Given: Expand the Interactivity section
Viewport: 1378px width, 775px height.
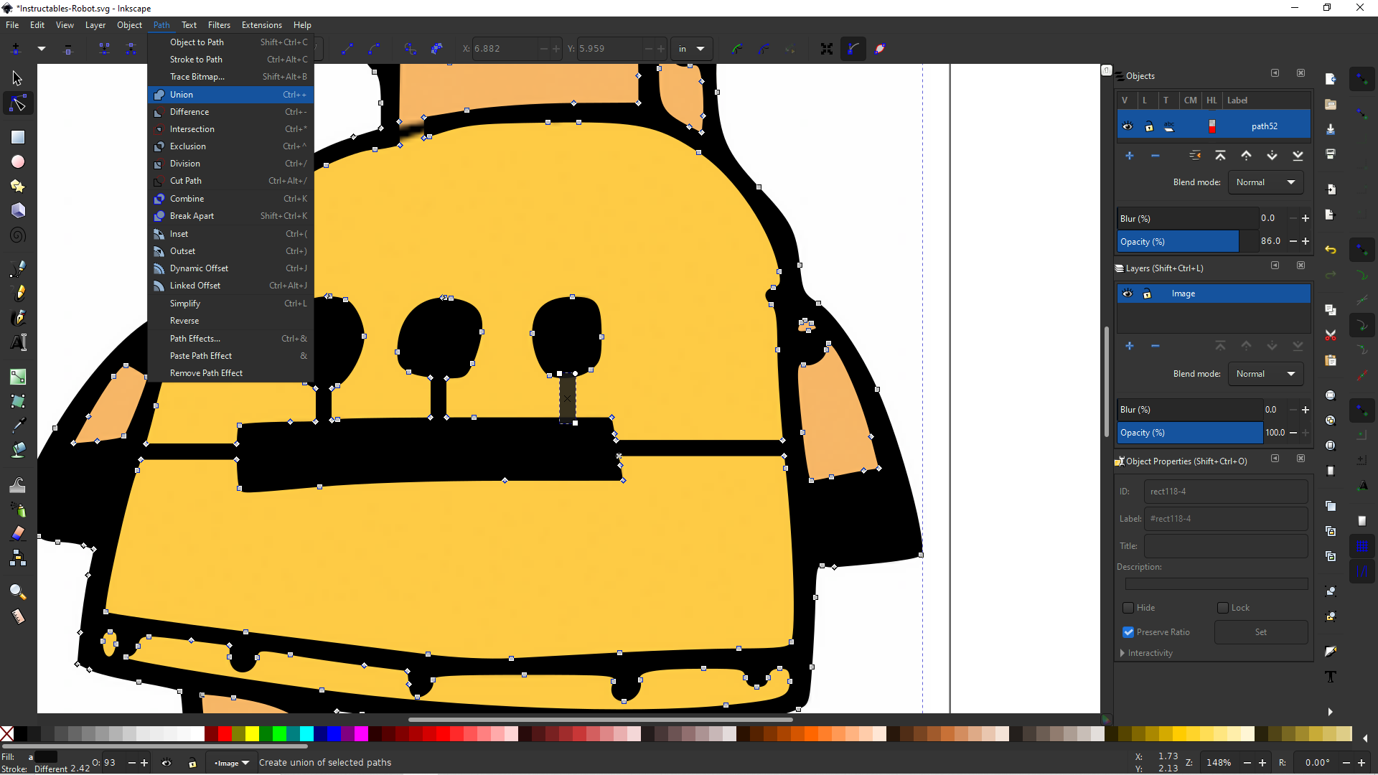Looking at the screenshot, I should [1148, 653].
